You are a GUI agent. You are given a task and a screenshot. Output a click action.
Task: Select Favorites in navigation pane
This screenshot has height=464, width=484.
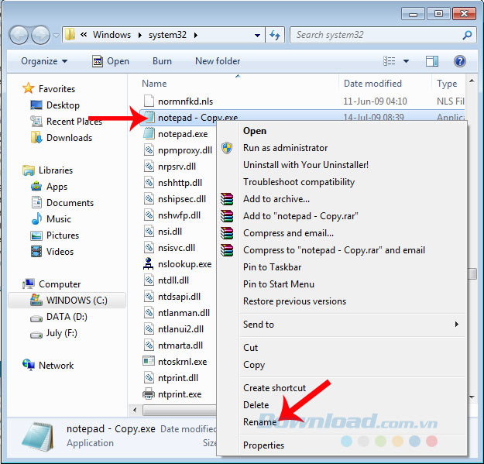pyautogui.click(x=49, y=88)
